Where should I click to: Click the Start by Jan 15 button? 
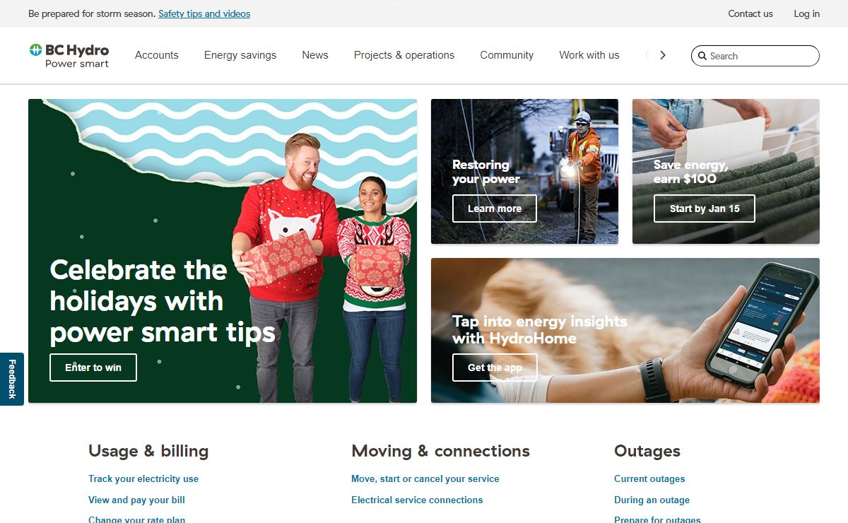coord(705,208)
